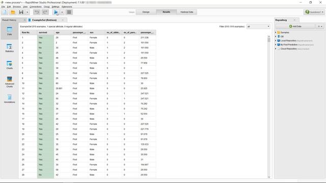Create a new process with the toolbar icon

[5, 12]
